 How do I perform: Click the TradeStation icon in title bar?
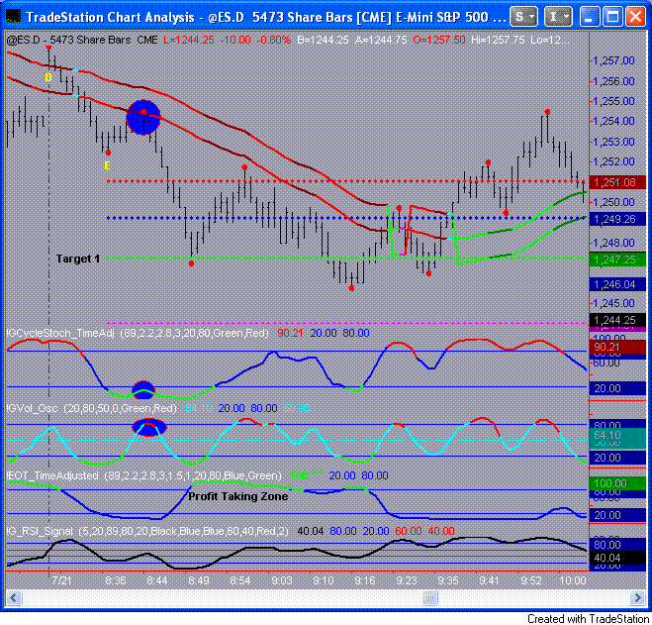pos(13,17)
